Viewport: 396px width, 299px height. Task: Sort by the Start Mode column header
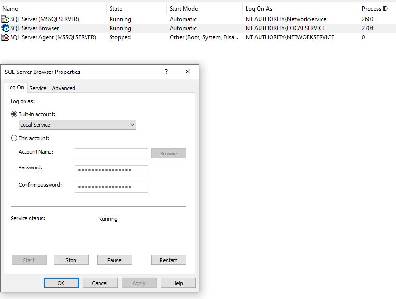pyautogui.click(x=184, y=9)
